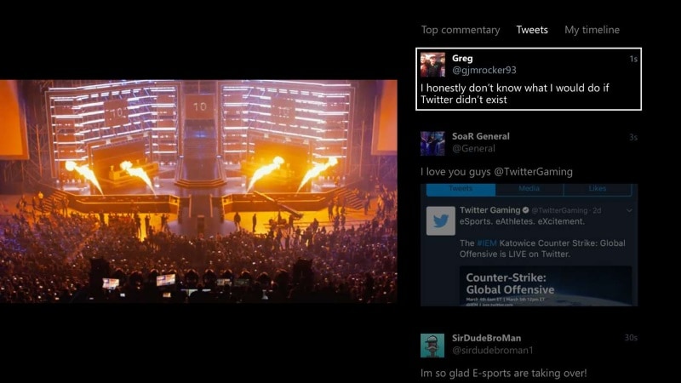Open the @gjmrocker93 handle
Screen dimensions: 681x383
coord(484,71)
